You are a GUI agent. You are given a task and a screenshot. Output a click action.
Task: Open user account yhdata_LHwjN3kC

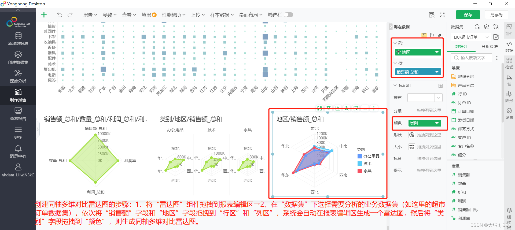click(x=18, y=170)
